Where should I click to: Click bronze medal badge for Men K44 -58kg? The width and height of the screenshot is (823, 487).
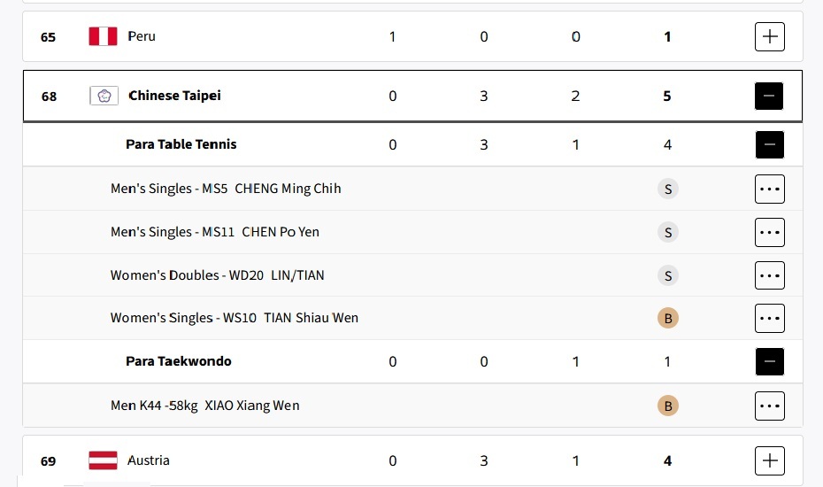point(667,406)
